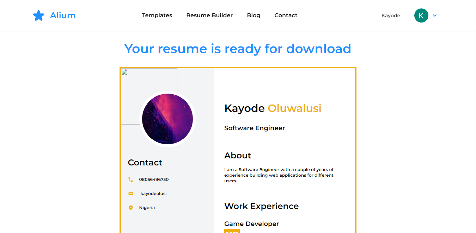476x233 pixels.
Task: Click the Work Experience heading
Action: pyautogui.click(x=261, y=206)
